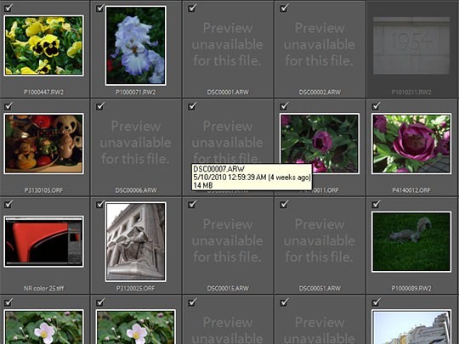
Task: Select the DSC00002.ARW preview unavailable placeholder
Action: coord(319,44)
